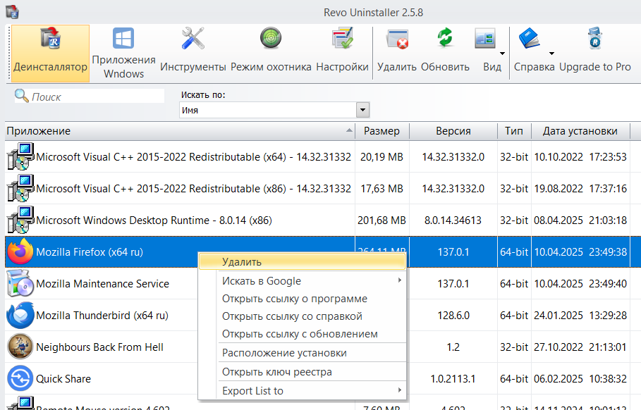Screen dimensions: 641x410
Task: Click version 1.2 of Neighbours Back From Hell
Action: coord(453,347)
